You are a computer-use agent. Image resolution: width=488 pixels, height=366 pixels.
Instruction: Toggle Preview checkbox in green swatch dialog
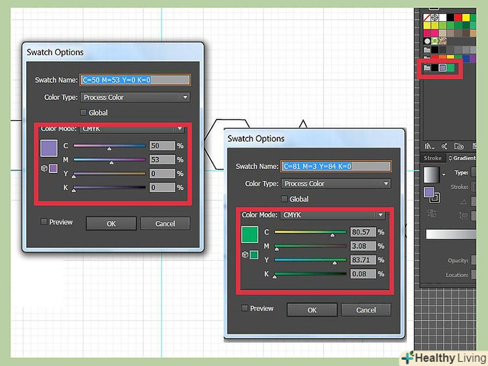point(245,308)
